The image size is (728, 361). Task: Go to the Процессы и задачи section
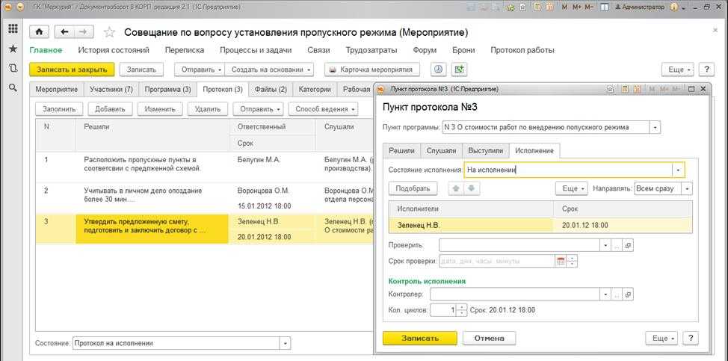point(255,50)
